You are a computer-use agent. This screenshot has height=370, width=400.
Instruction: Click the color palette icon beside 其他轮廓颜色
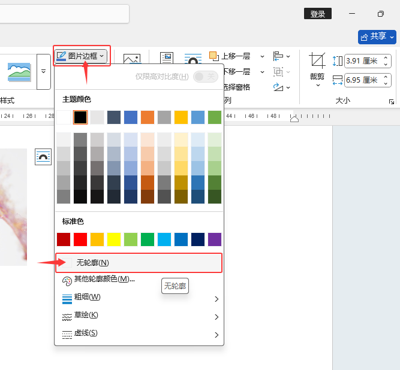point(67,281)
